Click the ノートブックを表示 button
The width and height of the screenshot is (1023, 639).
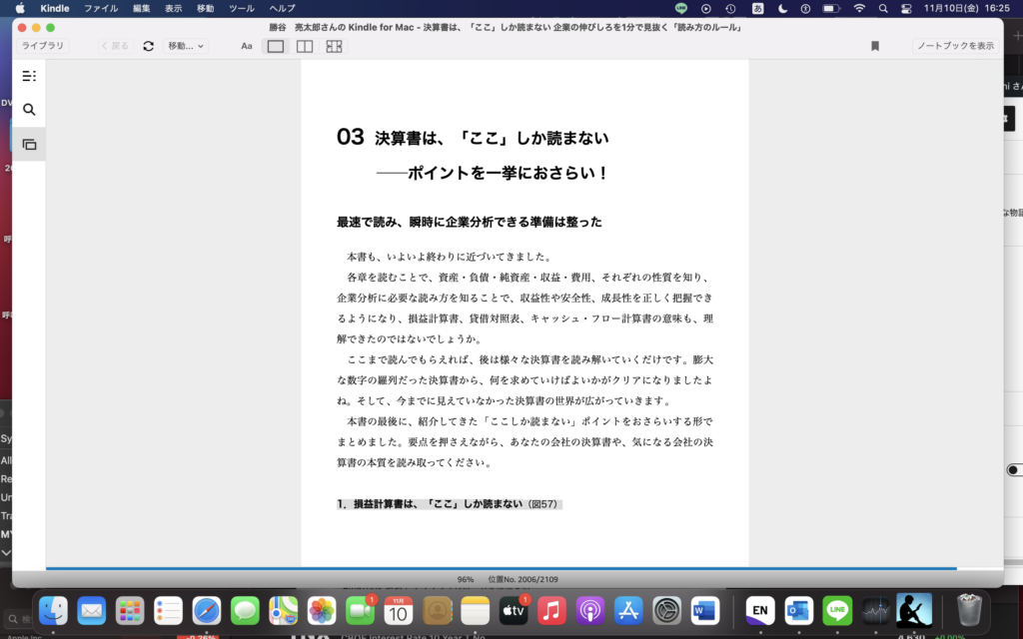point(955,46)
